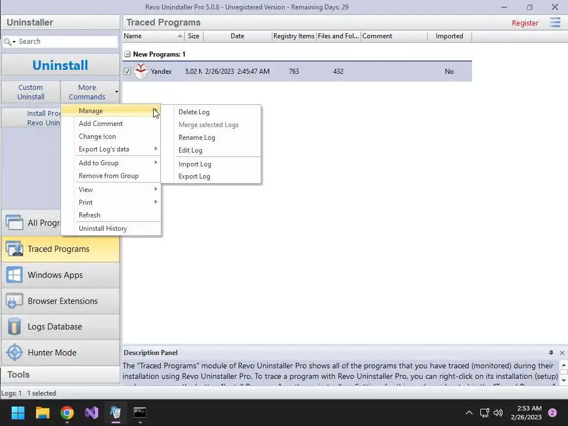Open the search options dropdown arrow

14,42
